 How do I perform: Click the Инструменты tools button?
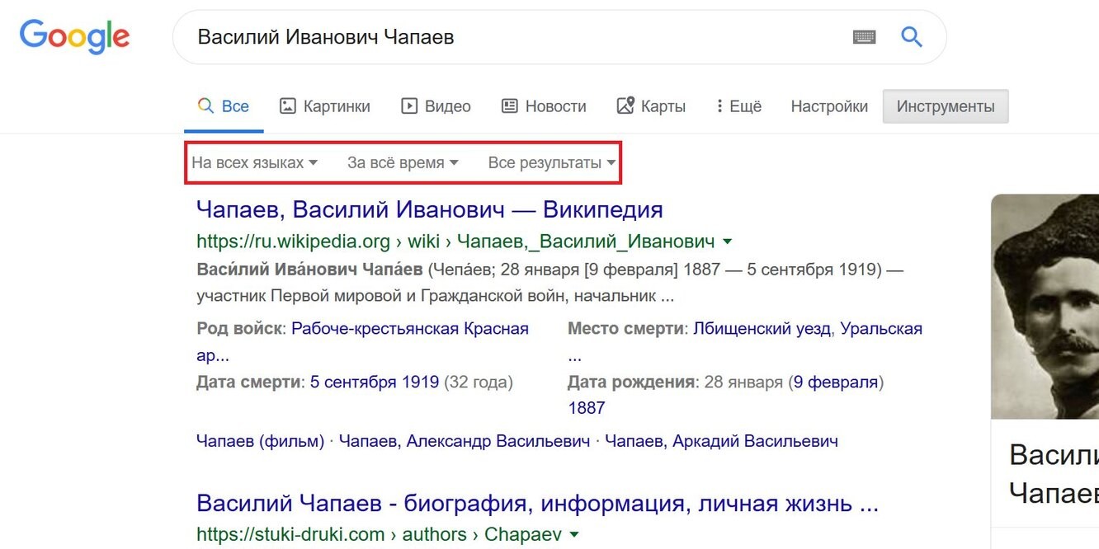[x=946, y=106]
